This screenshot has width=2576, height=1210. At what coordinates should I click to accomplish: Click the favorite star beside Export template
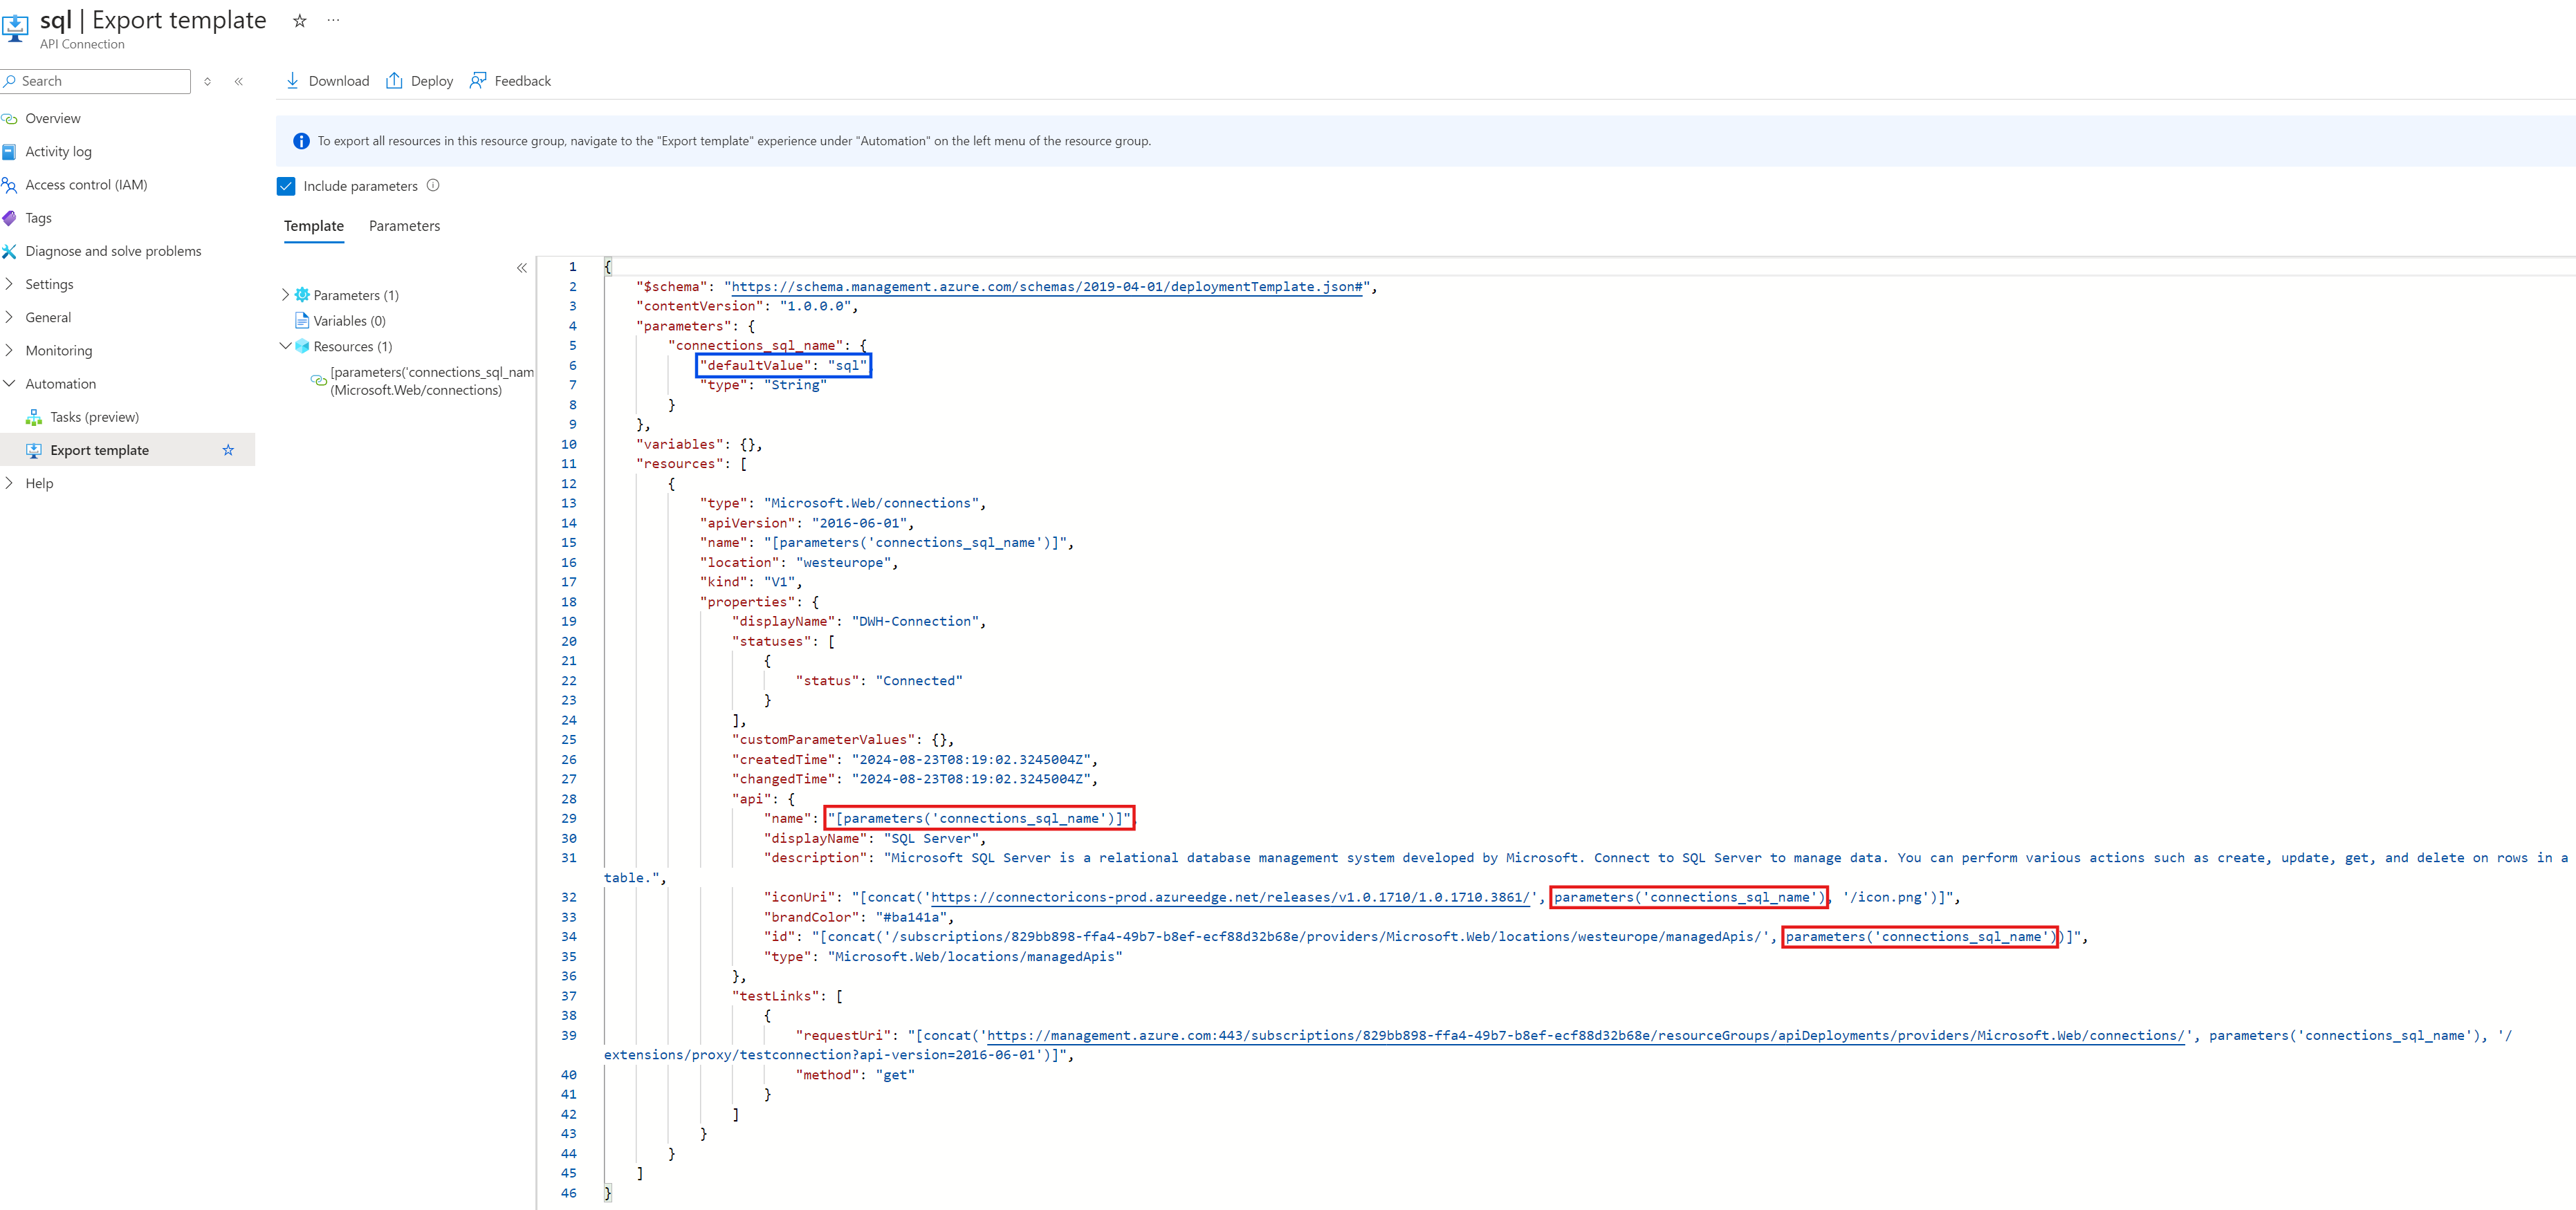coord(228,451)
